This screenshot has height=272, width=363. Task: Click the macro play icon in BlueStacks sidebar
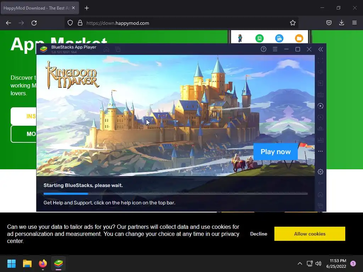pyautogui.click(x=320, y=106)
